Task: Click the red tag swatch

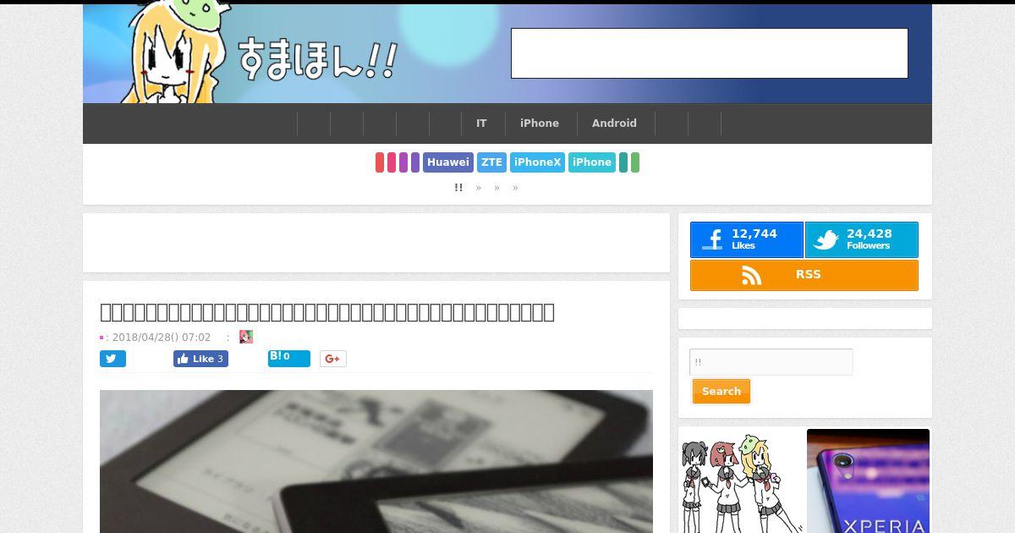Action: (x=380, y=162)
